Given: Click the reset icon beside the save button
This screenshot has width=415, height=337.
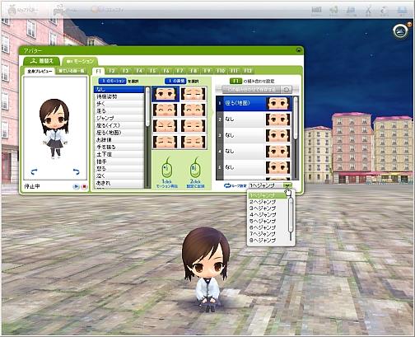Looking at the screenshot, I should coord(287,90).
